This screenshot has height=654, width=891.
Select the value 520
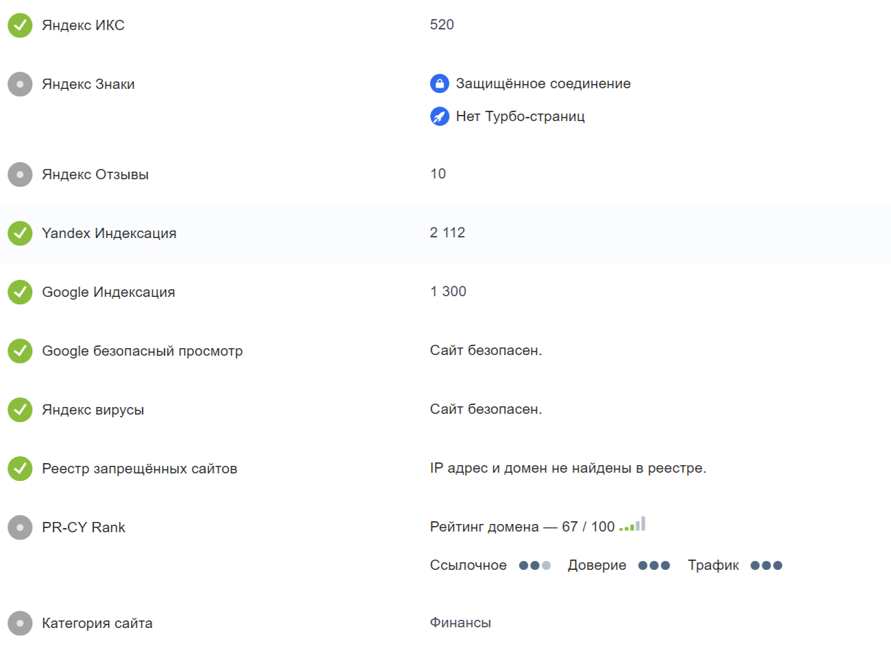click(x=442, y=25)
